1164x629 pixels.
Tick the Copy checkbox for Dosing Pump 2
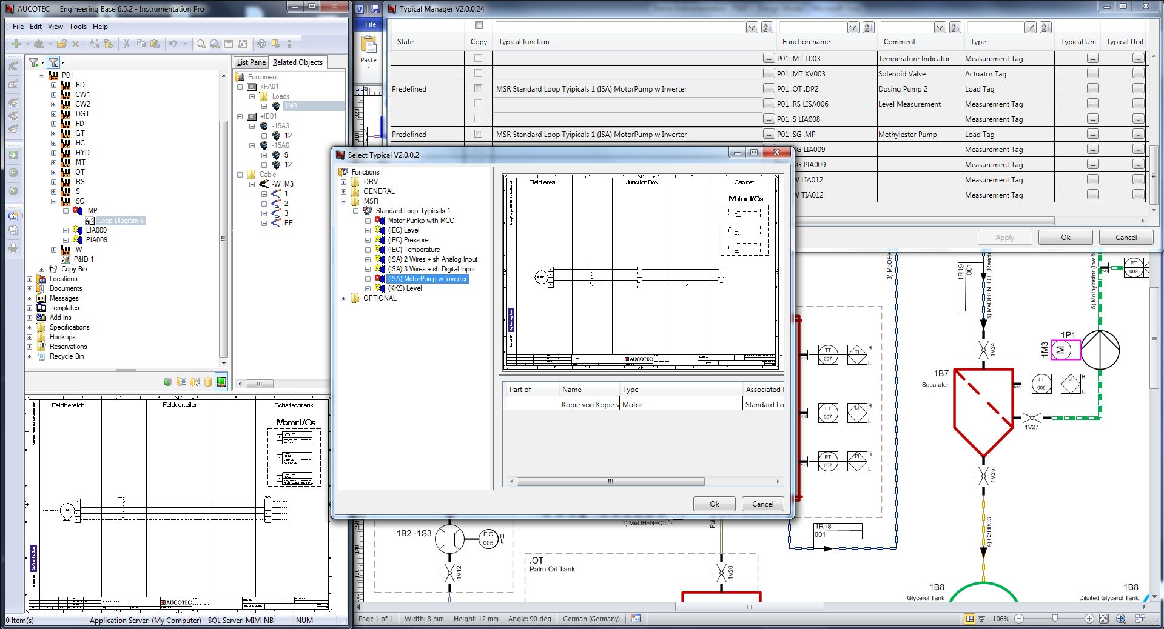[x=478, y=88]
